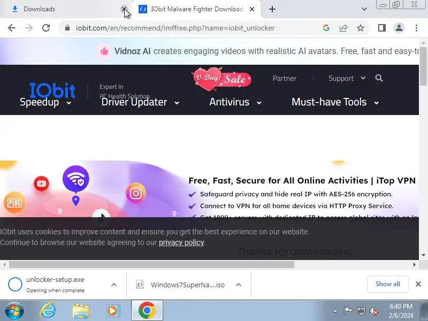Image resolution: width=428 pixels, height=321 pixels.
Task: Show hidden system tray icons
Action: (x=335, y=311)
